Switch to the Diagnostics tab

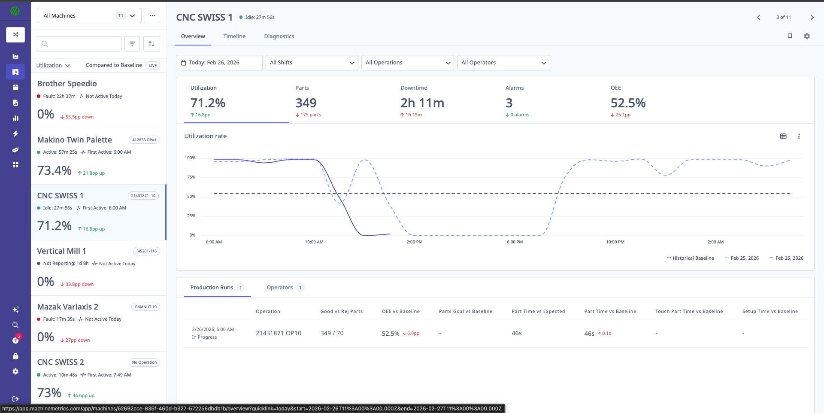click(279, 36)
